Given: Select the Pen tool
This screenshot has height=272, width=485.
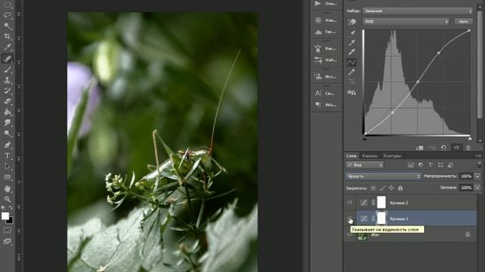Looking at the screenshot, I should pyautogui.click(x=8, y=144).
